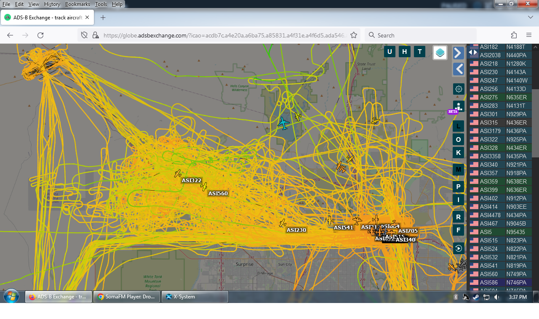Bookmark this page with star

tap(354, 35)
